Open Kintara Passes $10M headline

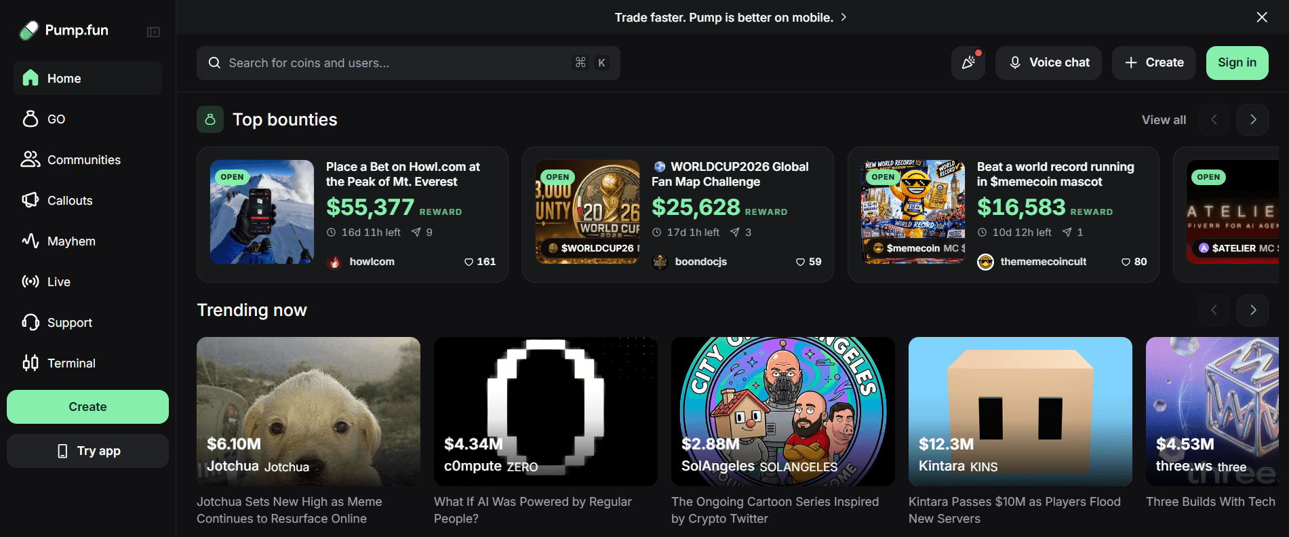1014,510
